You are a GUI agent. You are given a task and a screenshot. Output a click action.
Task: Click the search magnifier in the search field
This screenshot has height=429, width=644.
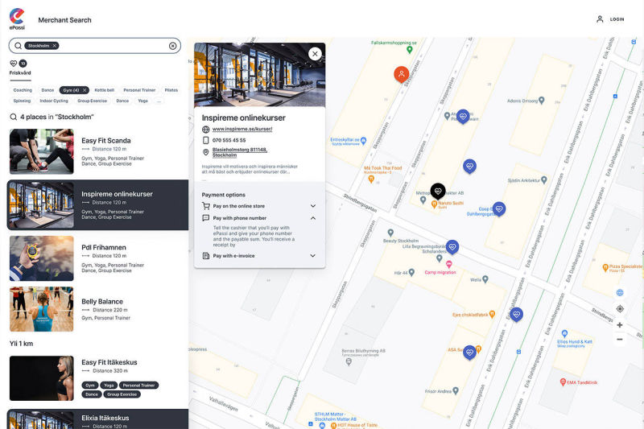(x=18, y=46)
